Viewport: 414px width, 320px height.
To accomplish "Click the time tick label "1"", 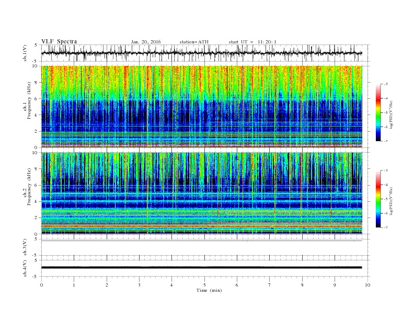I will (74, 285).
